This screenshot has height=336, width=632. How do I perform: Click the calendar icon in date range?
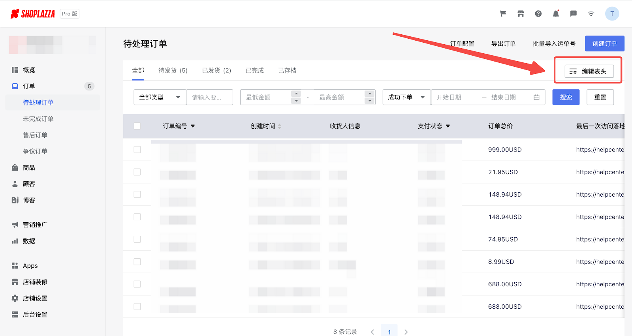(x=536, y=97)
